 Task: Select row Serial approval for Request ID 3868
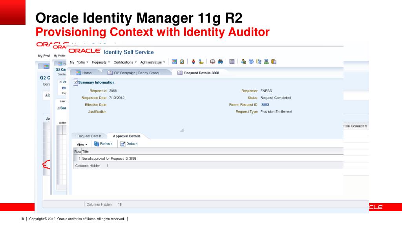pos(208,159)
